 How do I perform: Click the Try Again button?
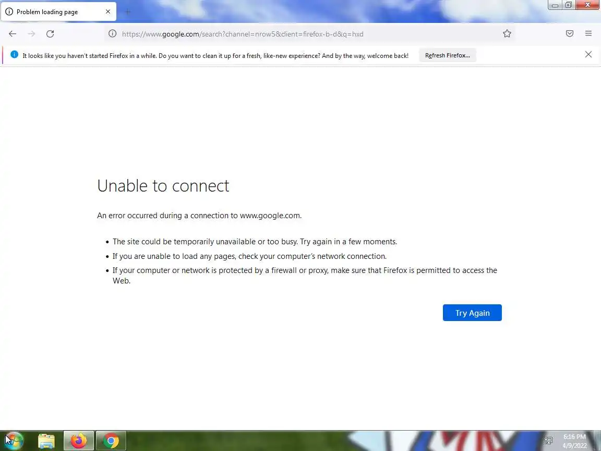click(472, 313)
